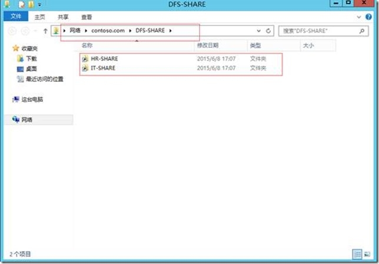Expand the ribbon with chevron arrow
Viewport: 379px width, 264px height.
tap(359, 17)
